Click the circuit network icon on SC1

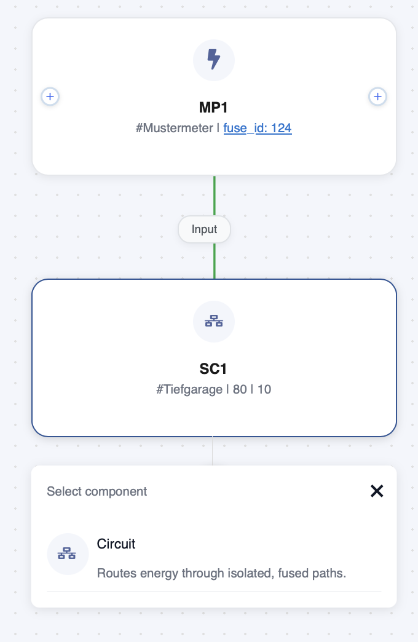214,321
